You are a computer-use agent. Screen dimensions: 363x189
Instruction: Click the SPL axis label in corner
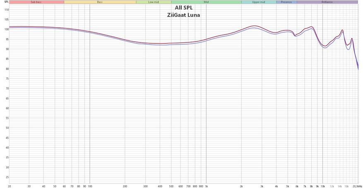[x=6, y=2]
